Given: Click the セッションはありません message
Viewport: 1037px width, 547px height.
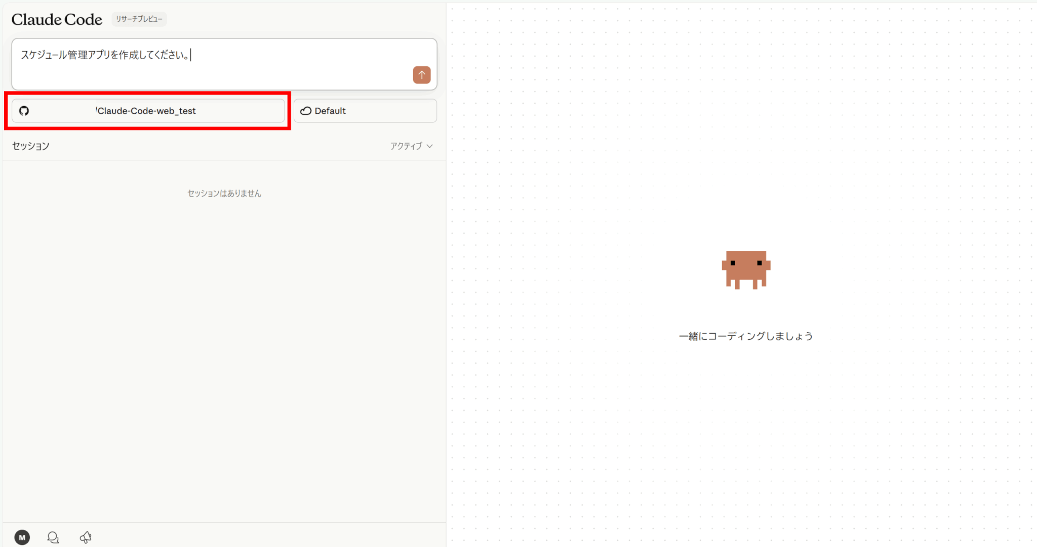Looking at the screenshot, I should tap(224, 193).
